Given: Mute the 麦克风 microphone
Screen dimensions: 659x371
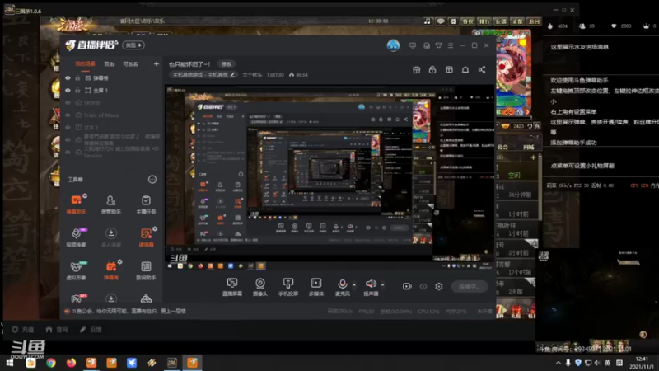Looking at the screenshot, I should pos(343,287).
